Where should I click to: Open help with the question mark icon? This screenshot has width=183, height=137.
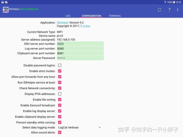coord(169,10)
